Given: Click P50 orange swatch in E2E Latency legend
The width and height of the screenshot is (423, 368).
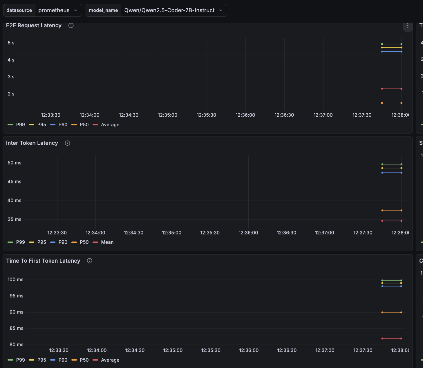Looking at the screenshot, I should click(x=74, y=125).
